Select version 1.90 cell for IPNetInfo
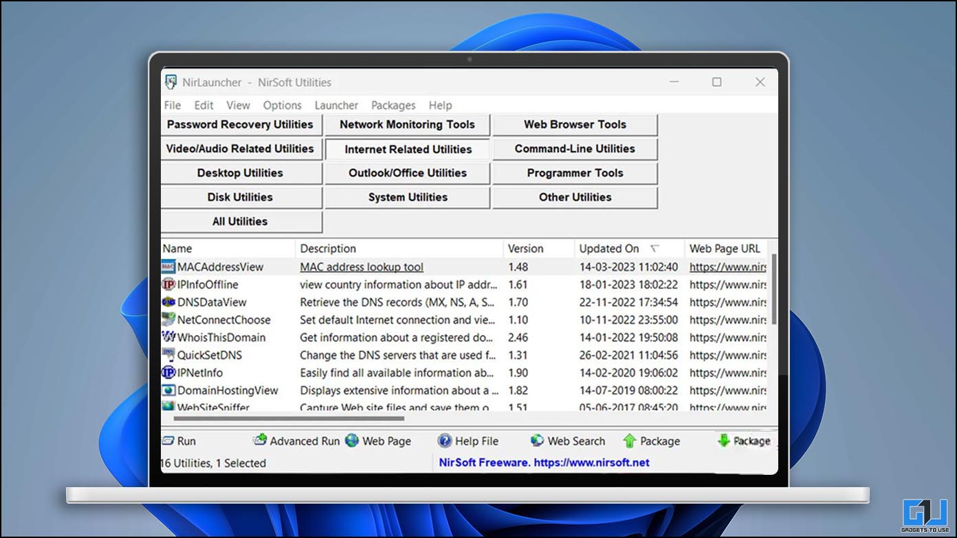Viewport: 957px width, 538px height. (x=518, y=372)
